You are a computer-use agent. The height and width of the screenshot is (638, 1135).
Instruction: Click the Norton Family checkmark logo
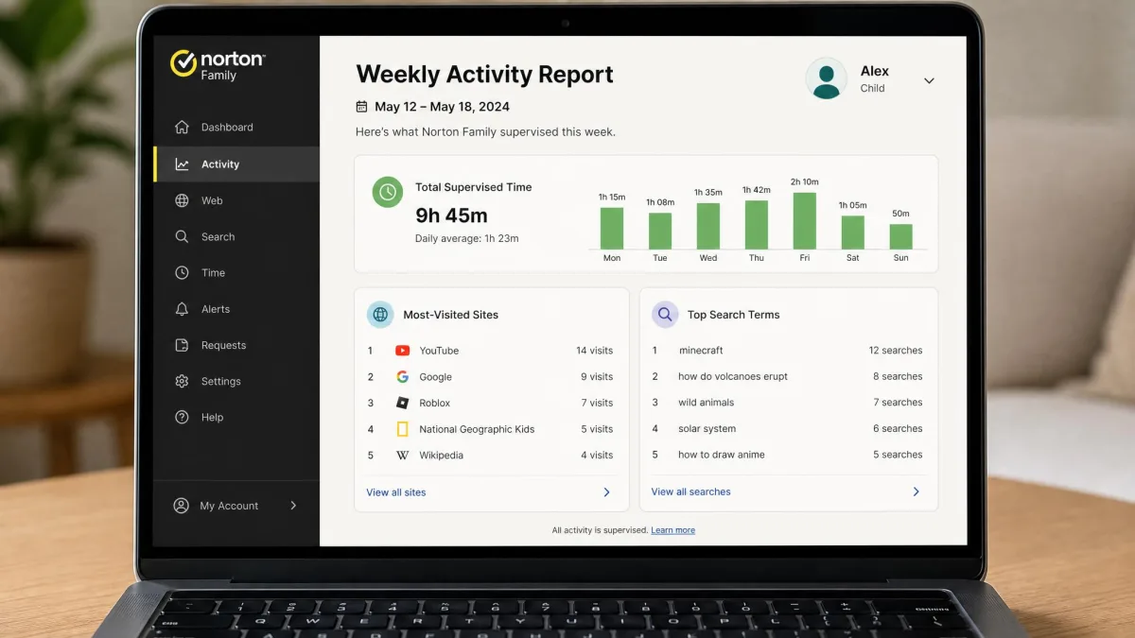pos(183,63)
